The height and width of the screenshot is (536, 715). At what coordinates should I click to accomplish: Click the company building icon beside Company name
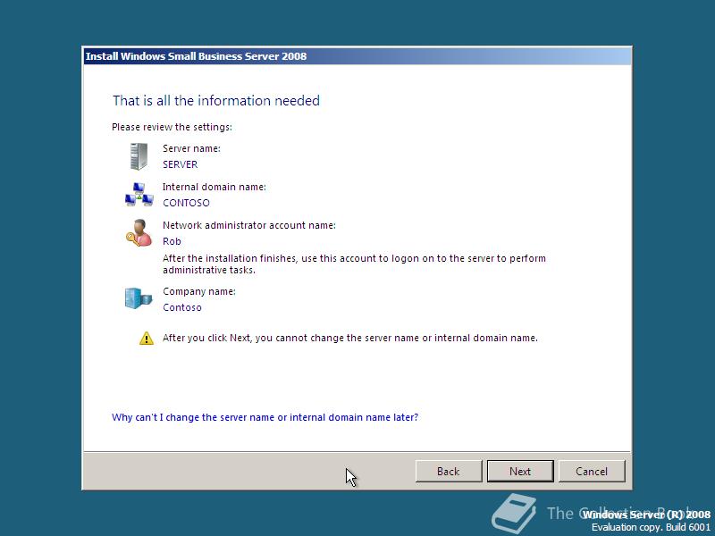click(x=139, y=298)
